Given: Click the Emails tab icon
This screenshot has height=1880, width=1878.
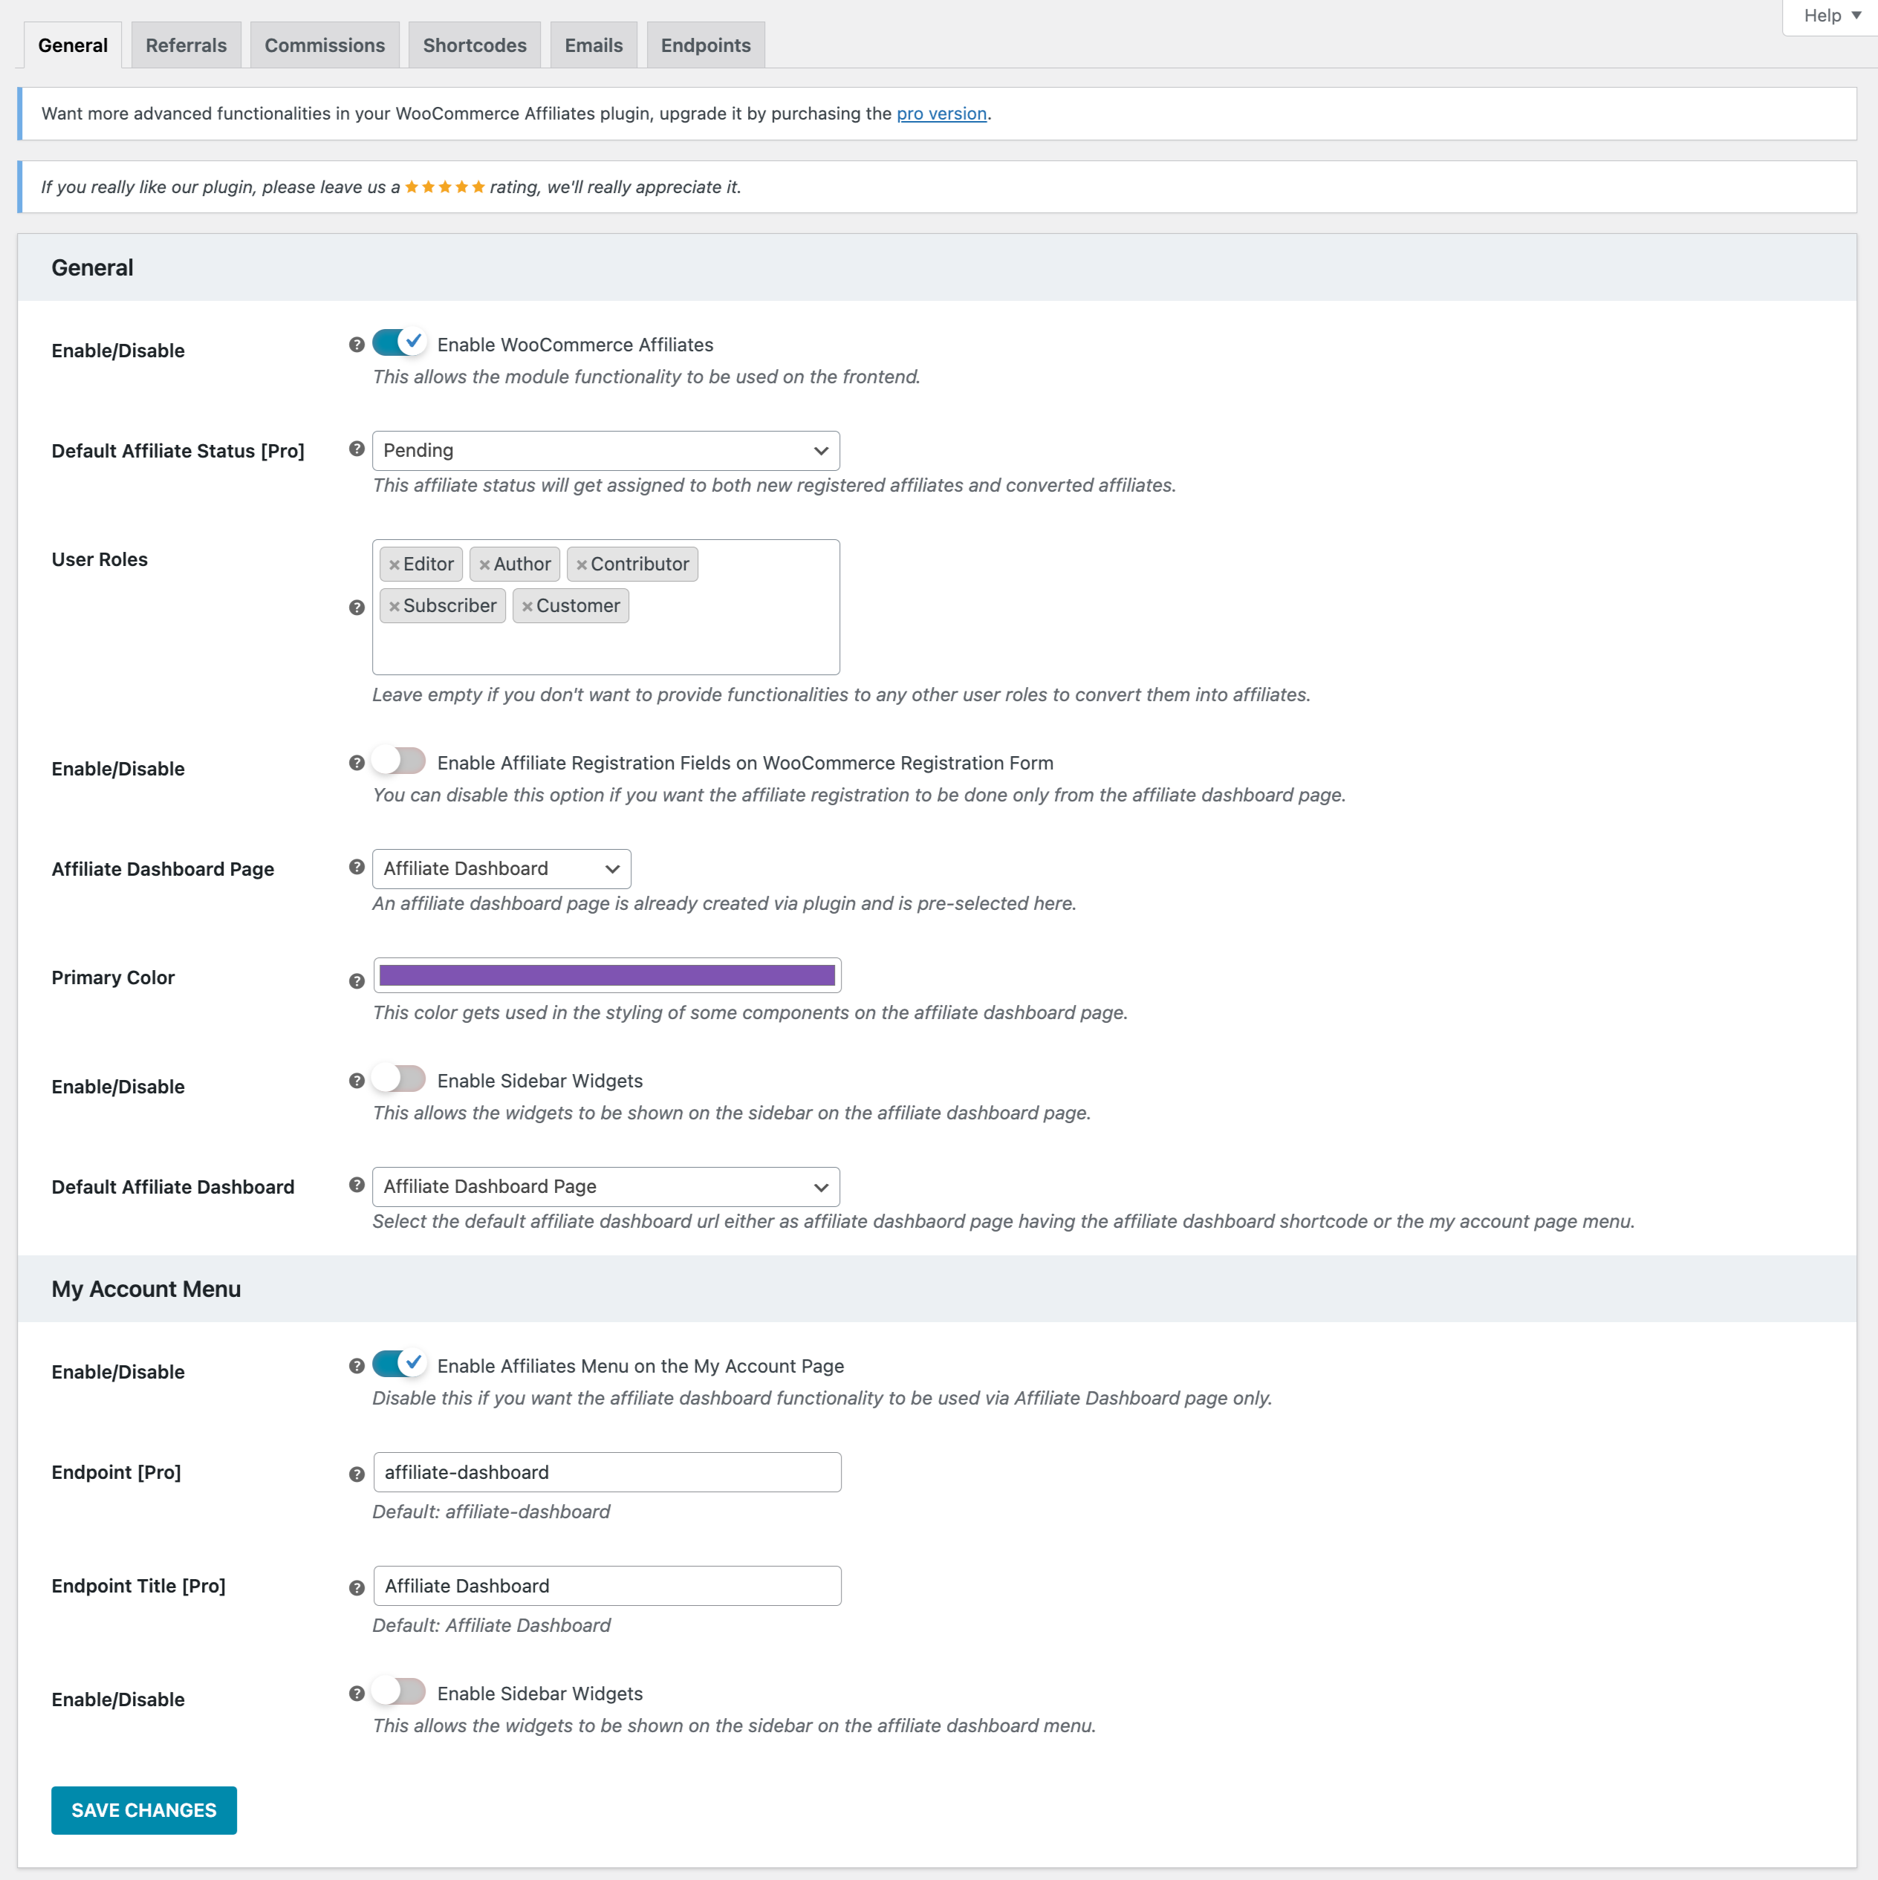Looking at the screenshot, I should tap(594, 43).
